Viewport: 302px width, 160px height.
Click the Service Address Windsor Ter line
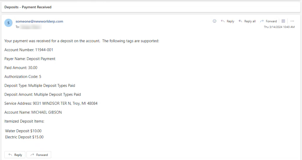coord(51,103)
